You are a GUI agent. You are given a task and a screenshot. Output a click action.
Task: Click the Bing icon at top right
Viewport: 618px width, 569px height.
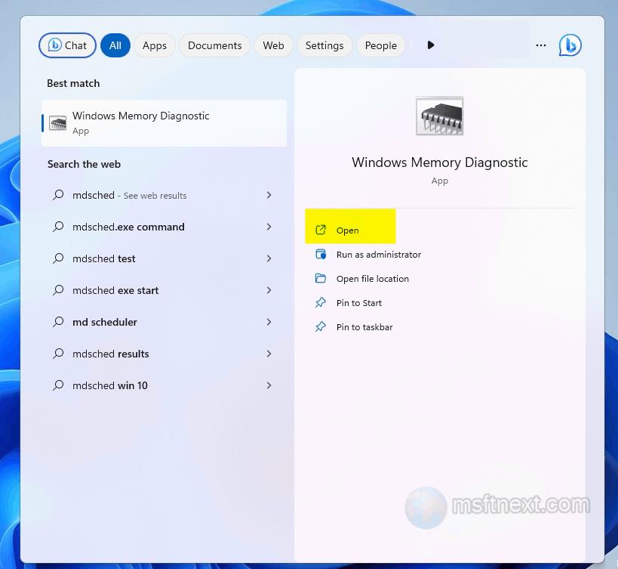pos(570,45)
